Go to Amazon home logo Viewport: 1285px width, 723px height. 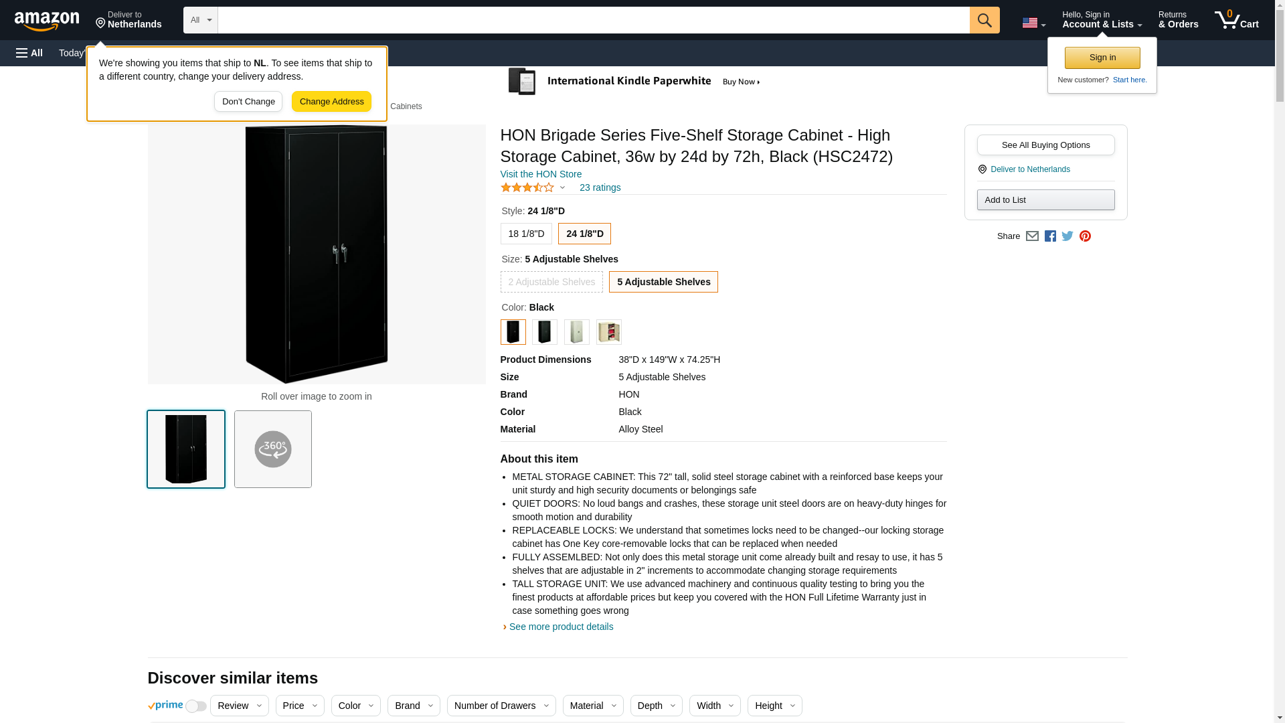coord(47,21)
